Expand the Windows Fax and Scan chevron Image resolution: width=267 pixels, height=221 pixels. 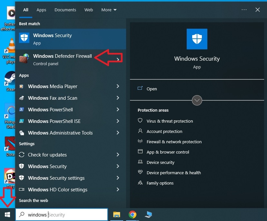point(118,98)
